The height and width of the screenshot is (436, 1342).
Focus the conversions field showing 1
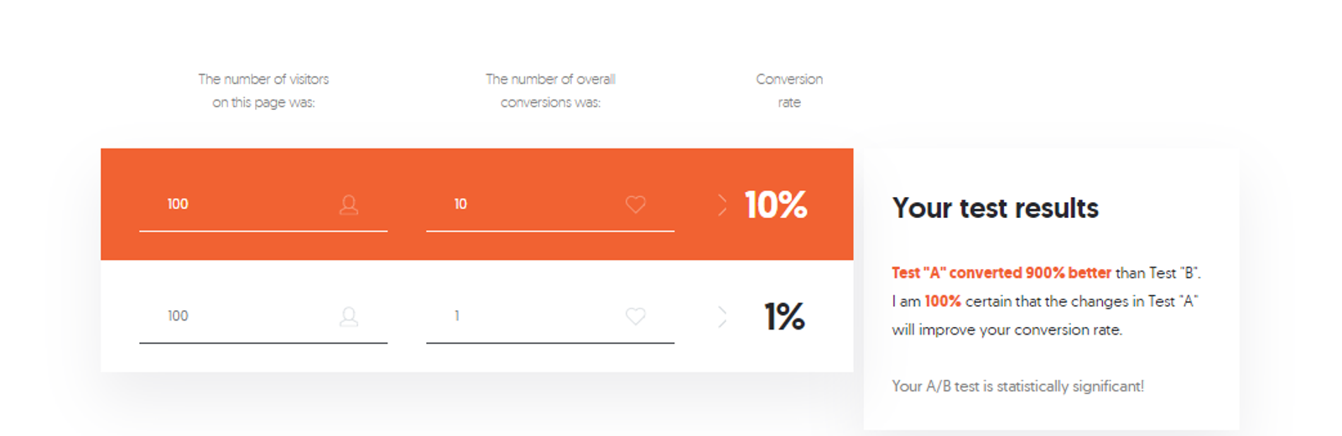[528, 316]
